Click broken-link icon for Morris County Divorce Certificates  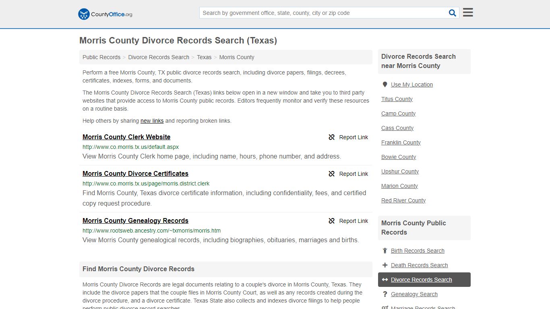(332, 174)
